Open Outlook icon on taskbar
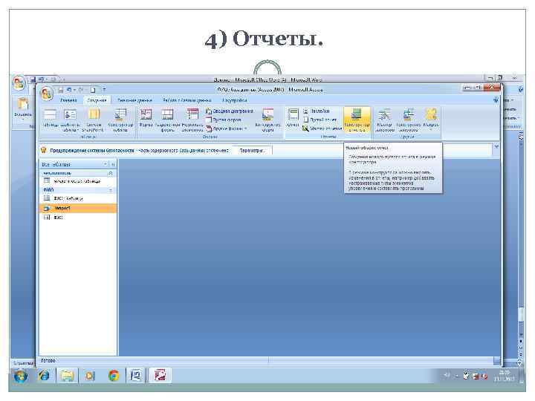 [90, 376]
